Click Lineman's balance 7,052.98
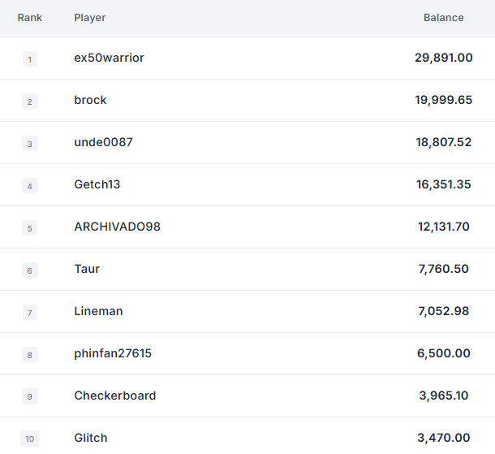Image resolution: width=495 pixels, height=454 pixels. click(443, 311)
